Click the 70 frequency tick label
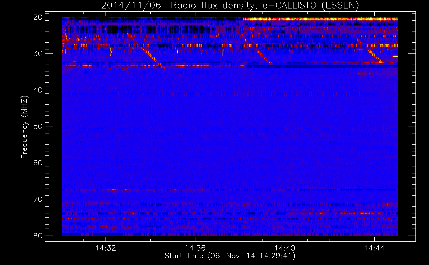 point(38,199)
